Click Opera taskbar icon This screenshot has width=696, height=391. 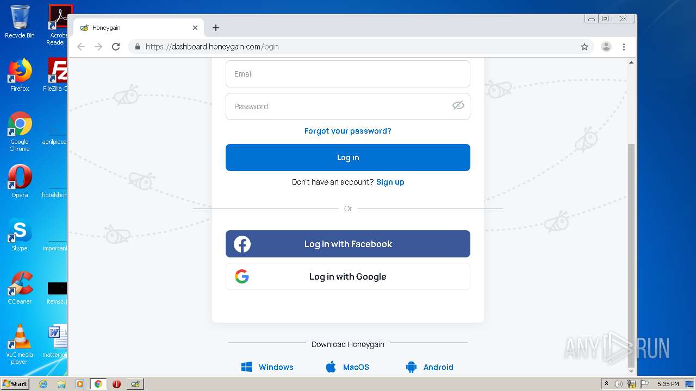coord(116,384)
